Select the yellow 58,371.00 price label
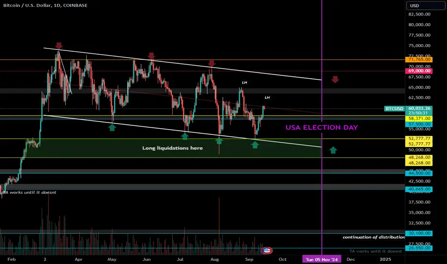The width and height of the screenshot is (447, 264). pyautogui.click(x=419, y=119)
